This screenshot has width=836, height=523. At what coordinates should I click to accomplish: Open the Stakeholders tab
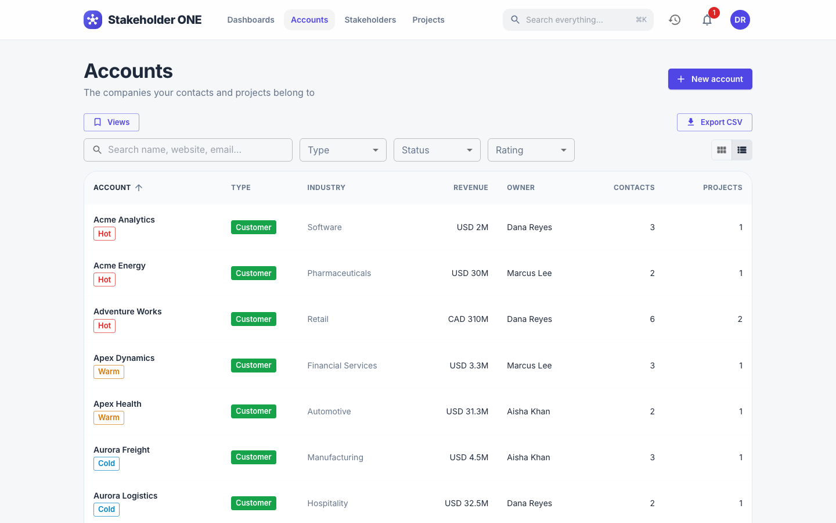pos(370,20)
